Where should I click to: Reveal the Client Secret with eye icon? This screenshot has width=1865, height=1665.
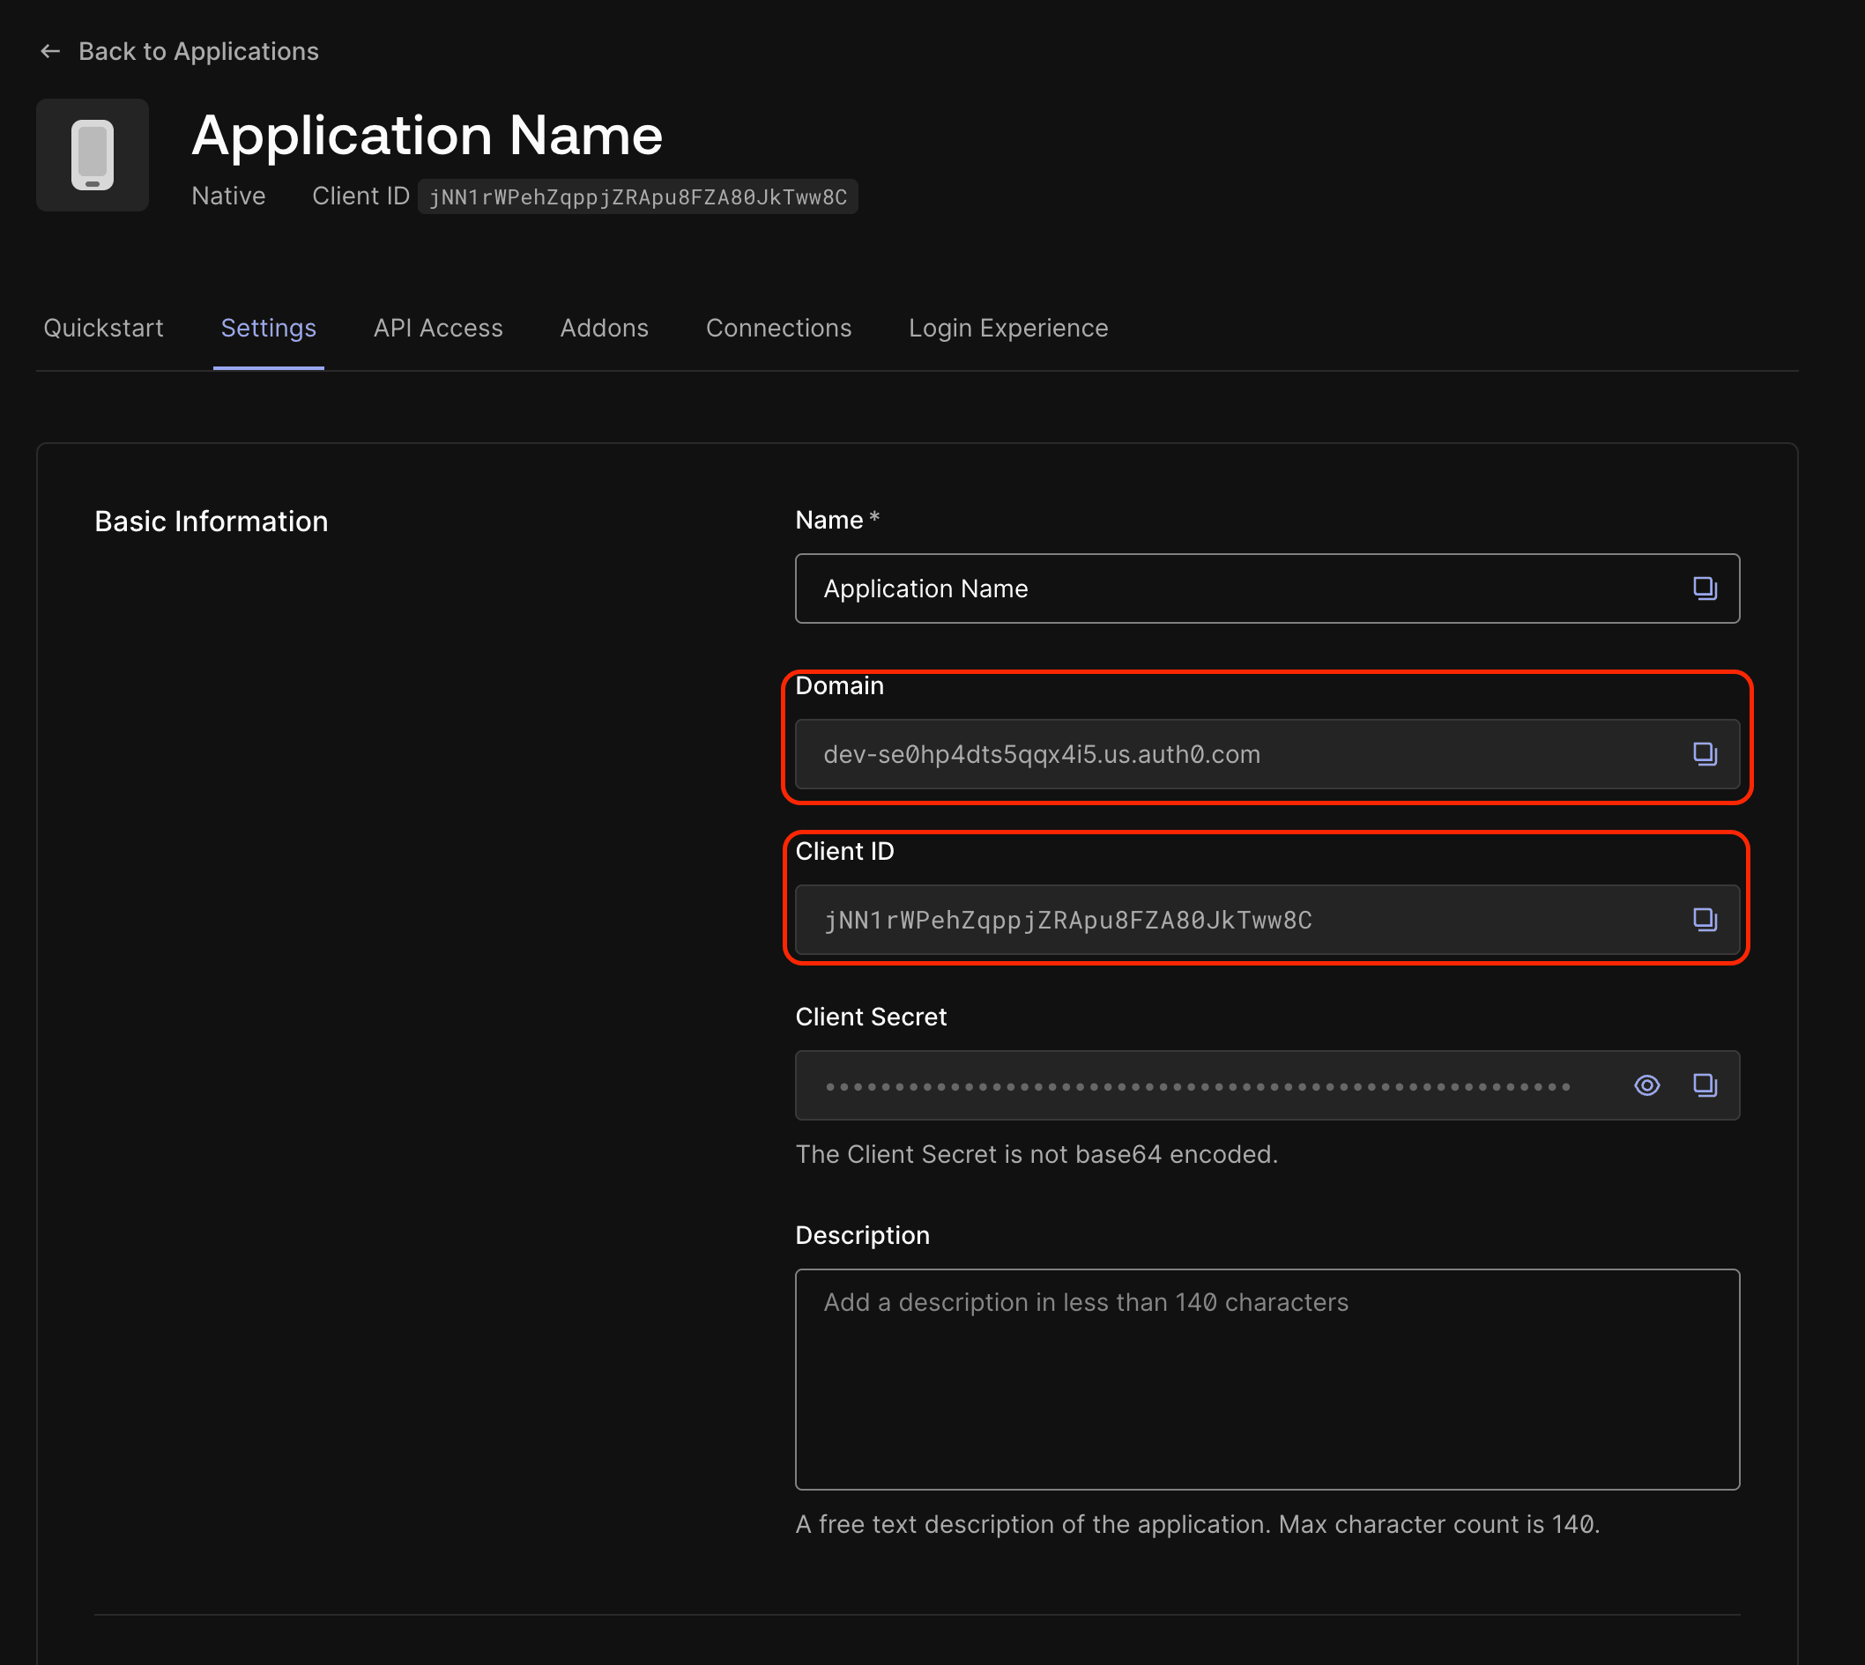1646,1085
